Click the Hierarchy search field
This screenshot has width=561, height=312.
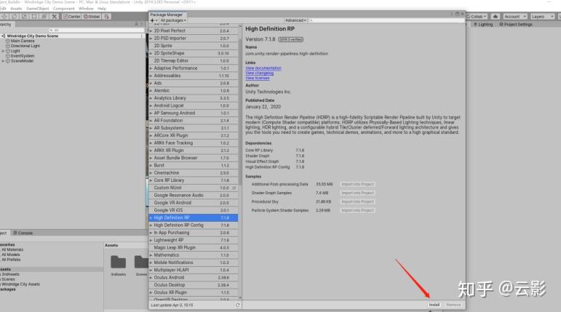tap(96, 31)
